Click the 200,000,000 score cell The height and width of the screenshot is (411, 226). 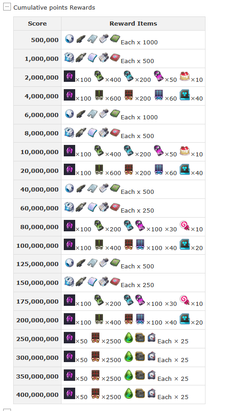pos(37,320)
